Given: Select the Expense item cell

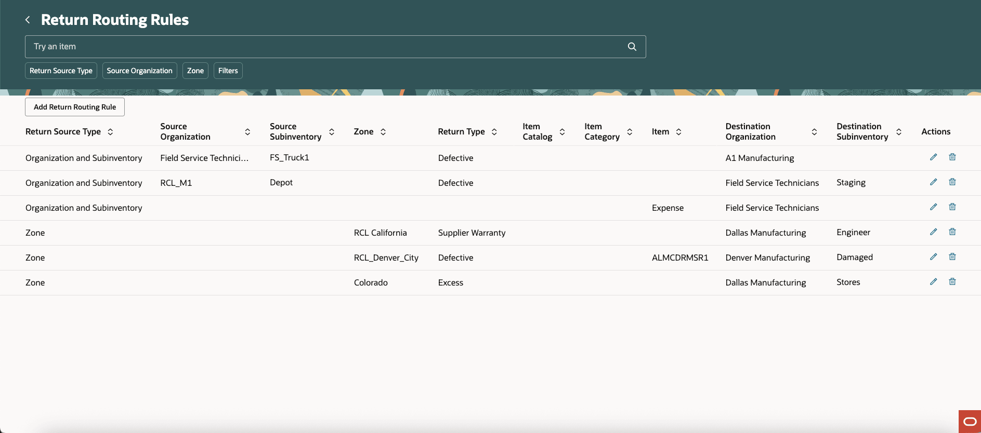Looking at the screenshot, I should (668, 208).
